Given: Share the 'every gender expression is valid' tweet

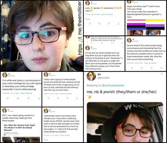Looking at the screenshot, I should pyautogui.click(x=119, y=24).
